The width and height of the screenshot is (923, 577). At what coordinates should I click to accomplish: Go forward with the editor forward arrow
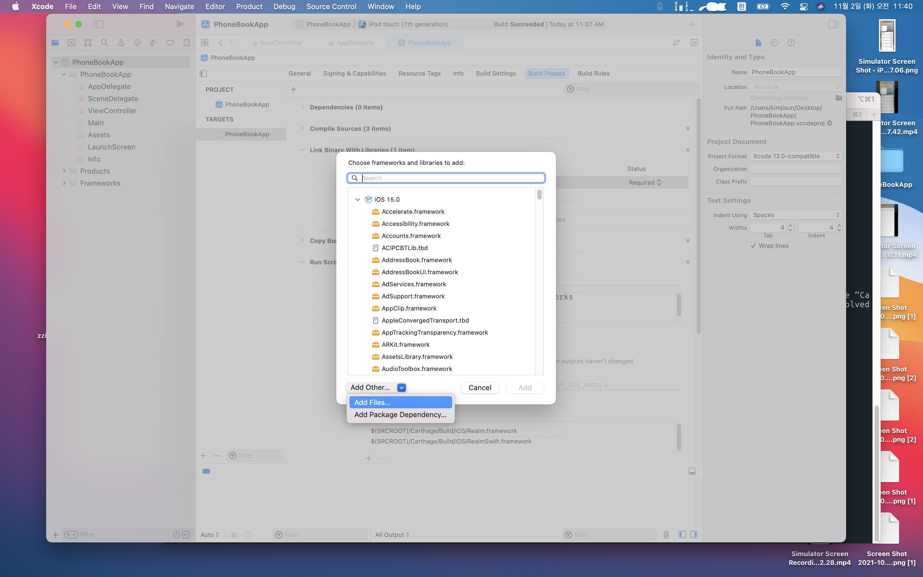click(x=231, y=43)
